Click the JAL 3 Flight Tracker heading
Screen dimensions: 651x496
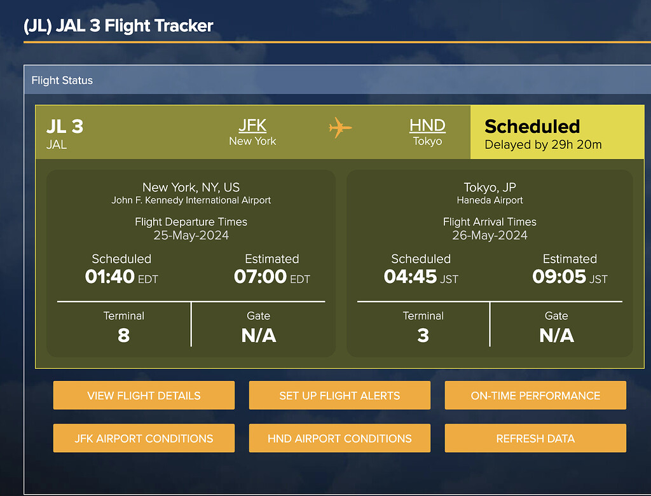pos(119,26)
